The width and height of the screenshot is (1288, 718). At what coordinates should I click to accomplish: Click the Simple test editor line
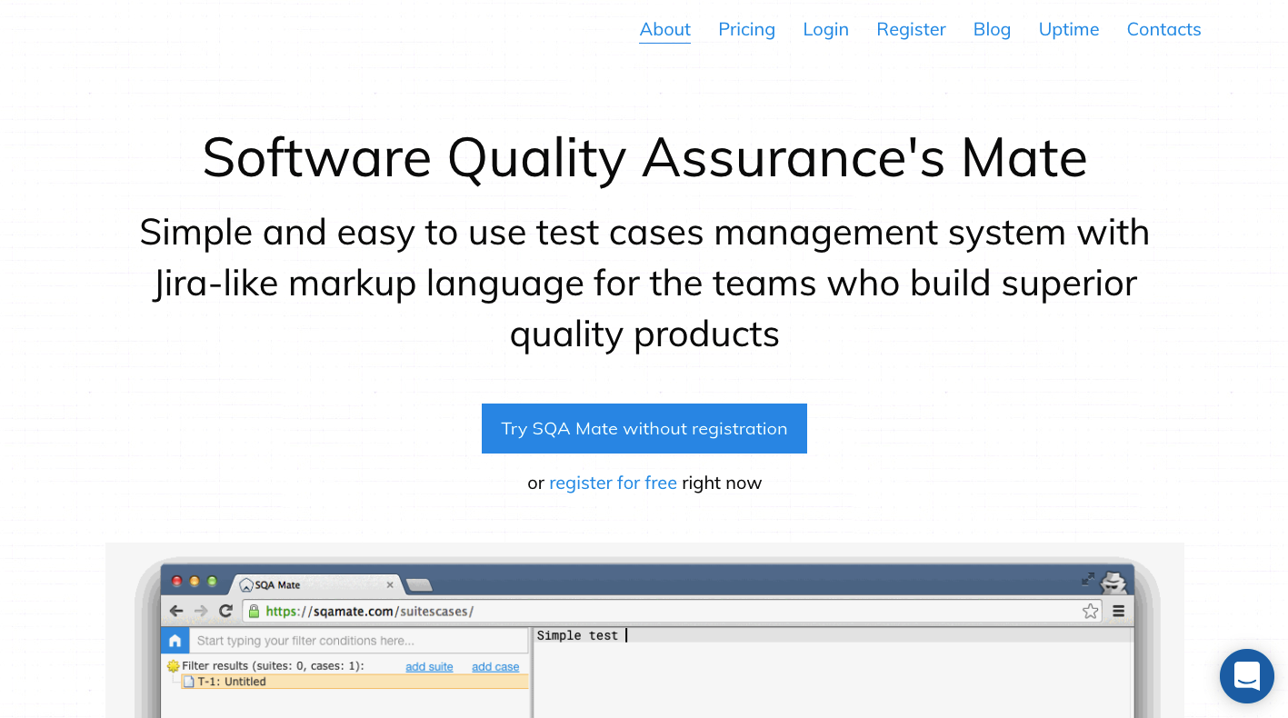click(x=834, y=635)
